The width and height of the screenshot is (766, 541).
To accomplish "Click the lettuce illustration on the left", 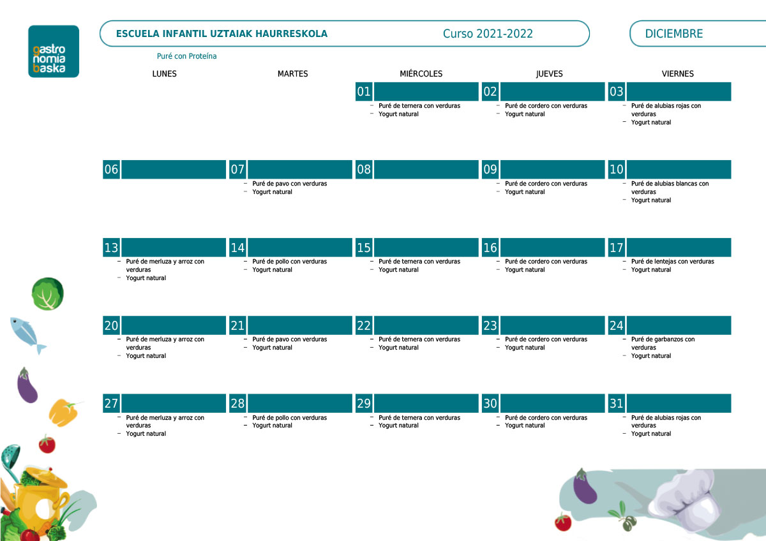I will [48, 294].
